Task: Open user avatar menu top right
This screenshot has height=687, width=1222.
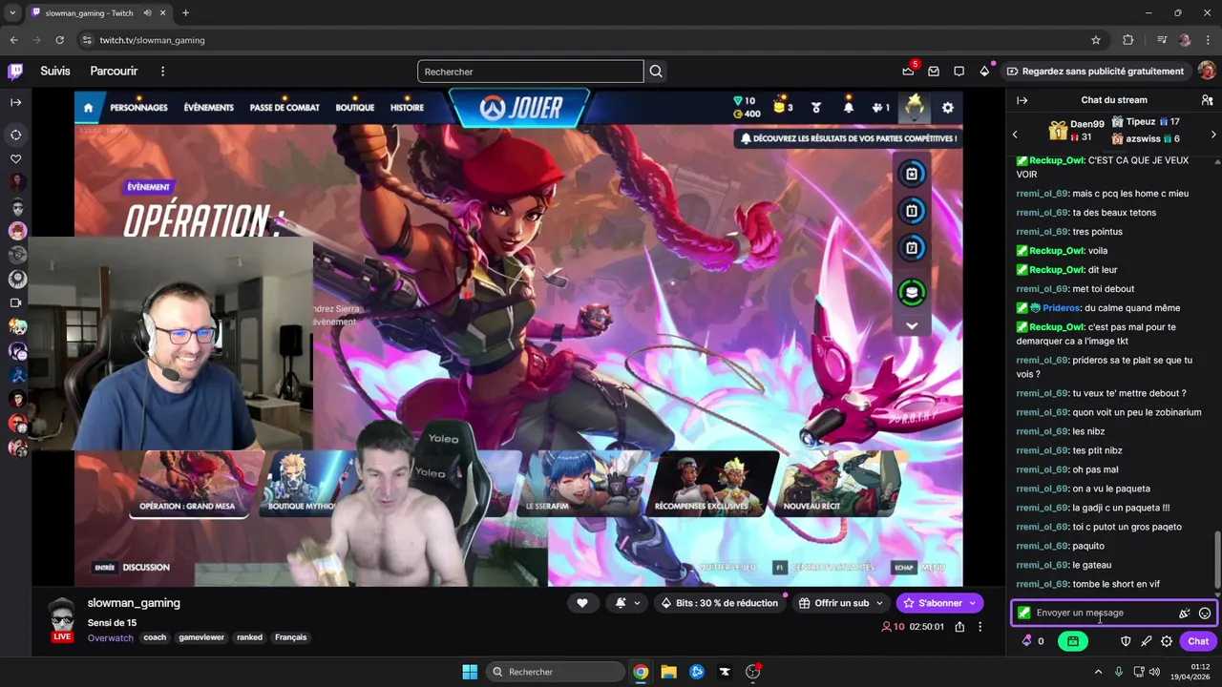Action: point(1207,72)
